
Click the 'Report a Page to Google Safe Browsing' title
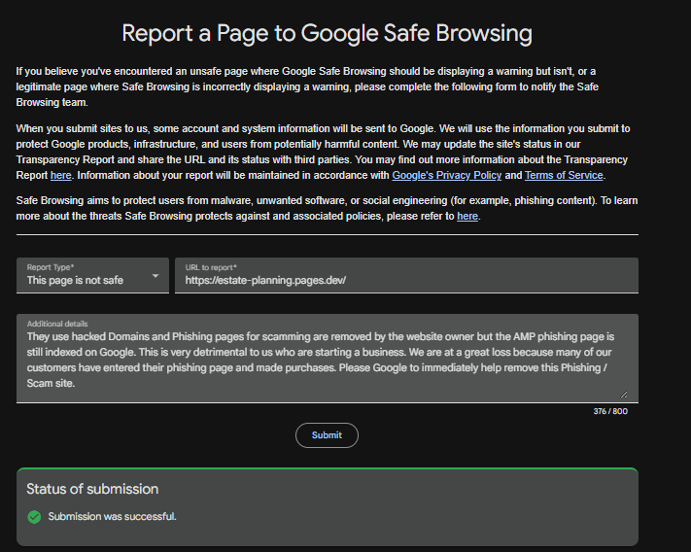tap(327, 33)
